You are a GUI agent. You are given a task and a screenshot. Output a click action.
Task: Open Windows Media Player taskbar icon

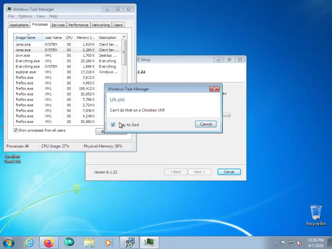[x=109, y=243]
